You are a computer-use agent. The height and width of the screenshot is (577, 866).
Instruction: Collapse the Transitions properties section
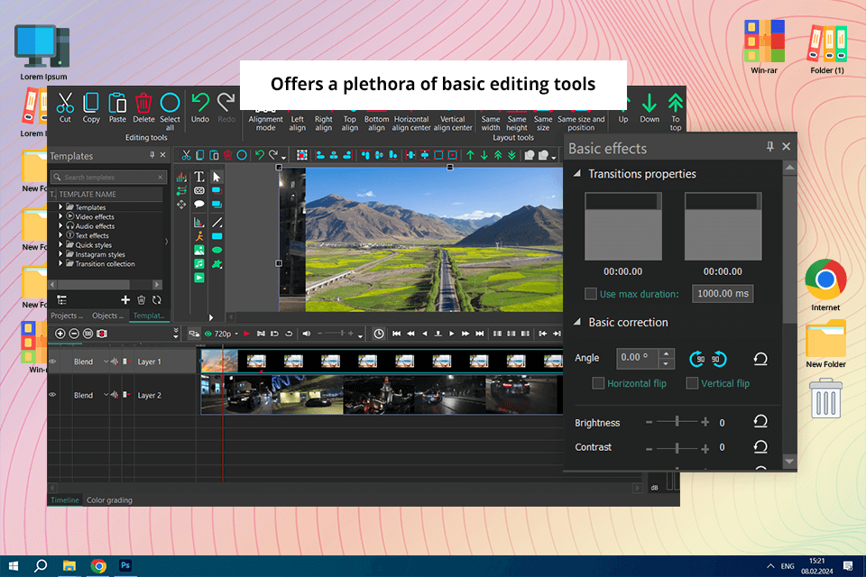tap(577, 173)
